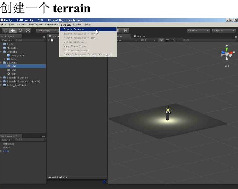Select the Hierarchy panel tab

click(x=11, y=136)
